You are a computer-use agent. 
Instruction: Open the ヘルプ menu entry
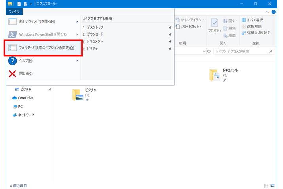(x=43, y=61)
